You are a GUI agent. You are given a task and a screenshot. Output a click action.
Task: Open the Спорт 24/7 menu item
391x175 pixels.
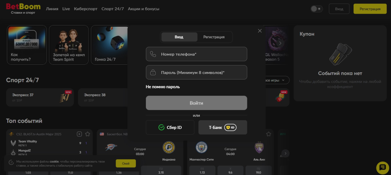pos(113,9)
